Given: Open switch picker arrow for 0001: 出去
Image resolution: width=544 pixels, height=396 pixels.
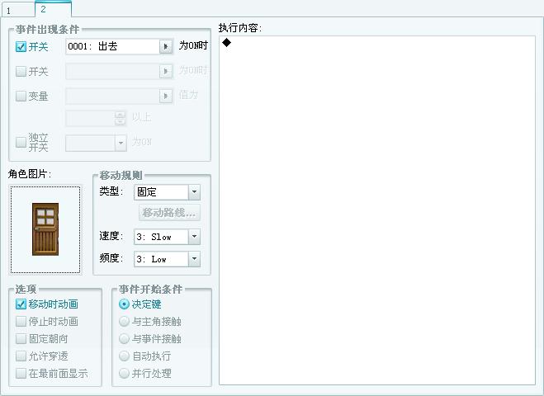Looking at the screenshot, I should click(166, 46).
